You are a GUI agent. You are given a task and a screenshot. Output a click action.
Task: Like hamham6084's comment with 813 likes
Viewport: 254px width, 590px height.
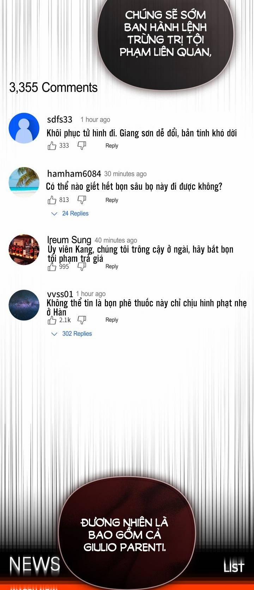[x=52, y=200]
